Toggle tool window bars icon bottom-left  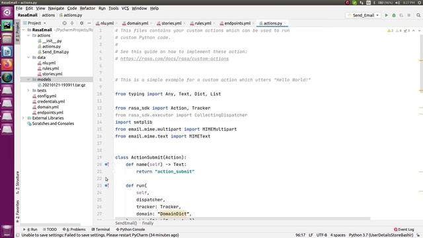[18, 235]
